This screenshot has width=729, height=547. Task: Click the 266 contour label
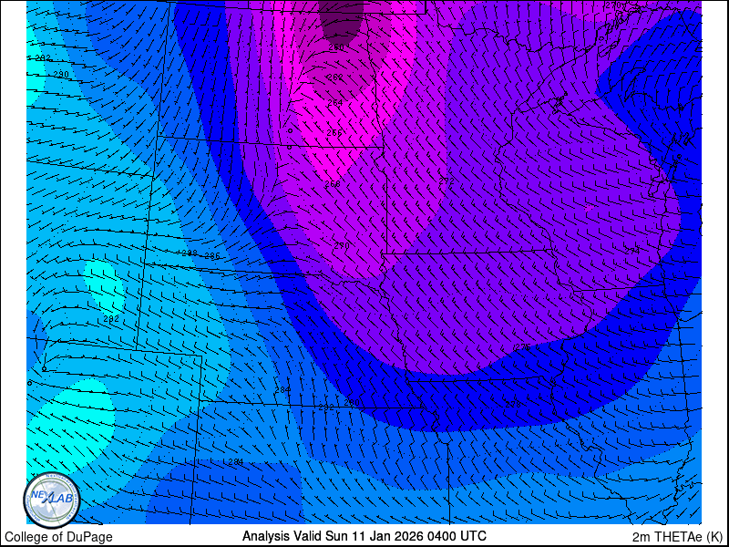(x=334, y=132)
